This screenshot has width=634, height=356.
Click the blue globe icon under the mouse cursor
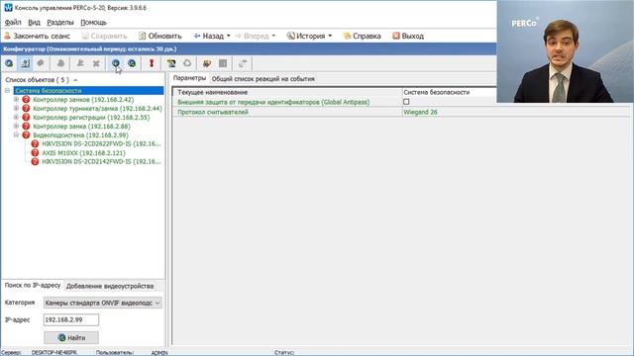[x=116, y=63]
